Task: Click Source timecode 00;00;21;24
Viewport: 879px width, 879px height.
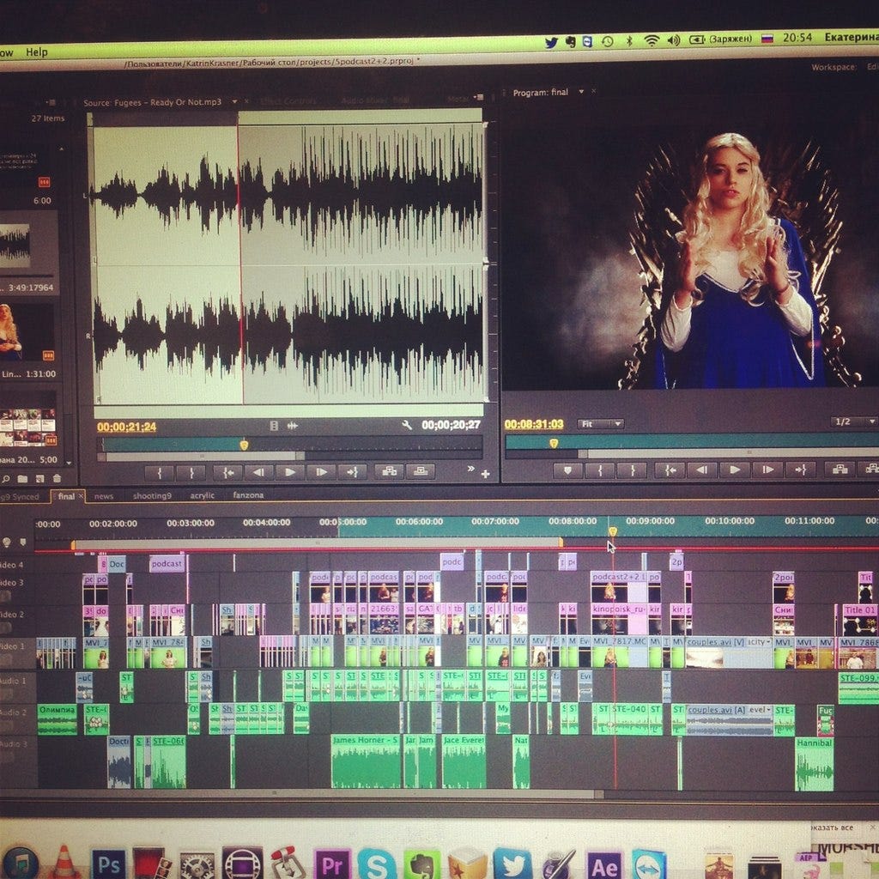Action: [x=127, y=427]
